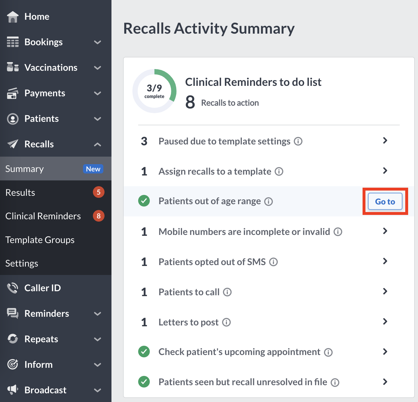Click green checkmark for Patients out of age range
This screenshot has width=418, height=402.
click(144, 201)
